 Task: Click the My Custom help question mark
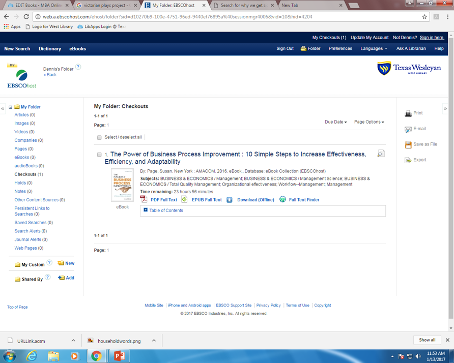point(49,262)
